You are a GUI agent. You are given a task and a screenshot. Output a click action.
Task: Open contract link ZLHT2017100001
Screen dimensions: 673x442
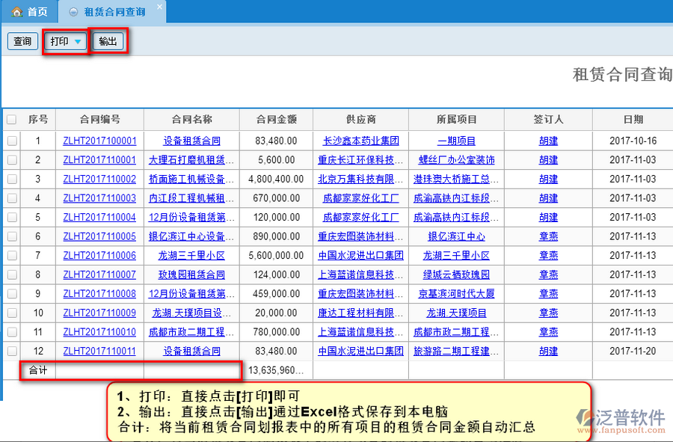[99, 141]
